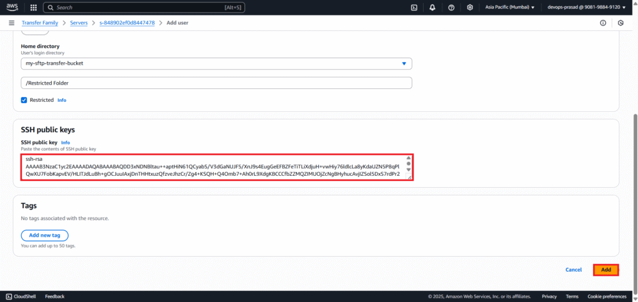This screenshot has width=638, height=302.
Task: Click the Add new tag button
Action: coord(45,236)
